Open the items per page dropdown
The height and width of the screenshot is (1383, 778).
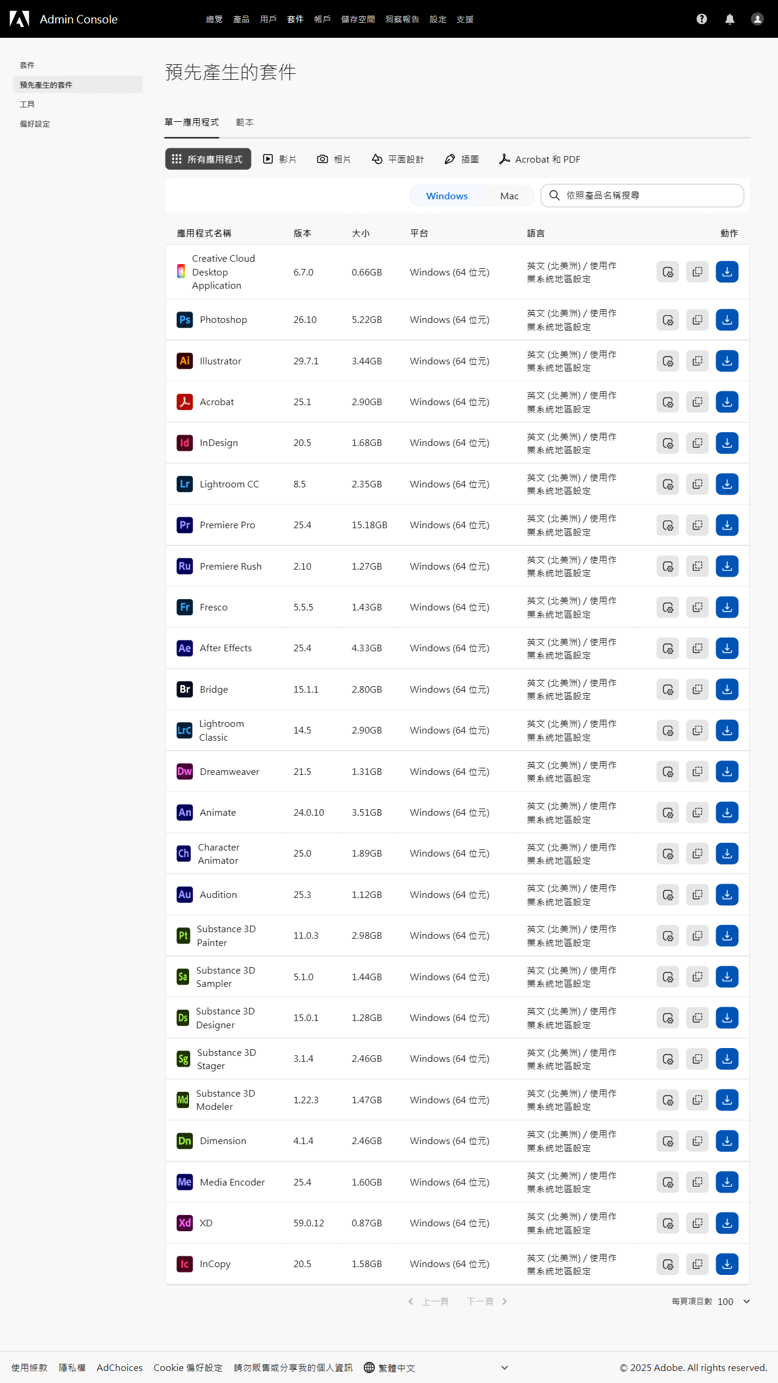click(735, 1301)
